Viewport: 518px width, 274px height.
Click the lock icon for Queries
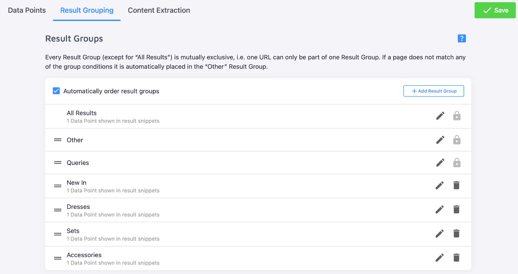click(456, 163)
